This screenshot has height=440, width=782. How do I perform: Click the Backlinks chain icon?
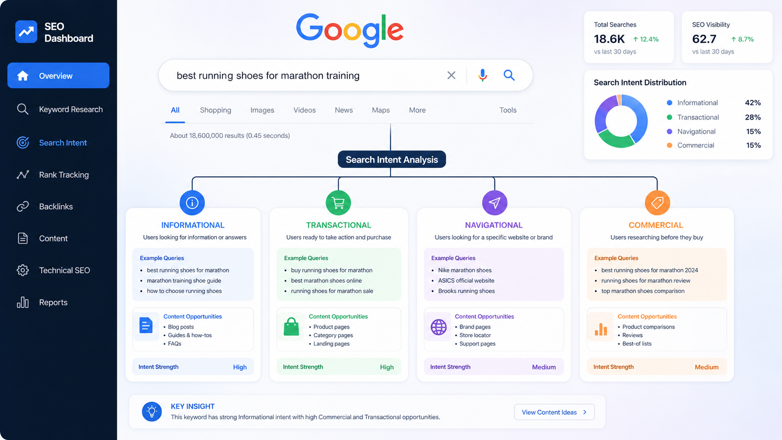point(22,206)
